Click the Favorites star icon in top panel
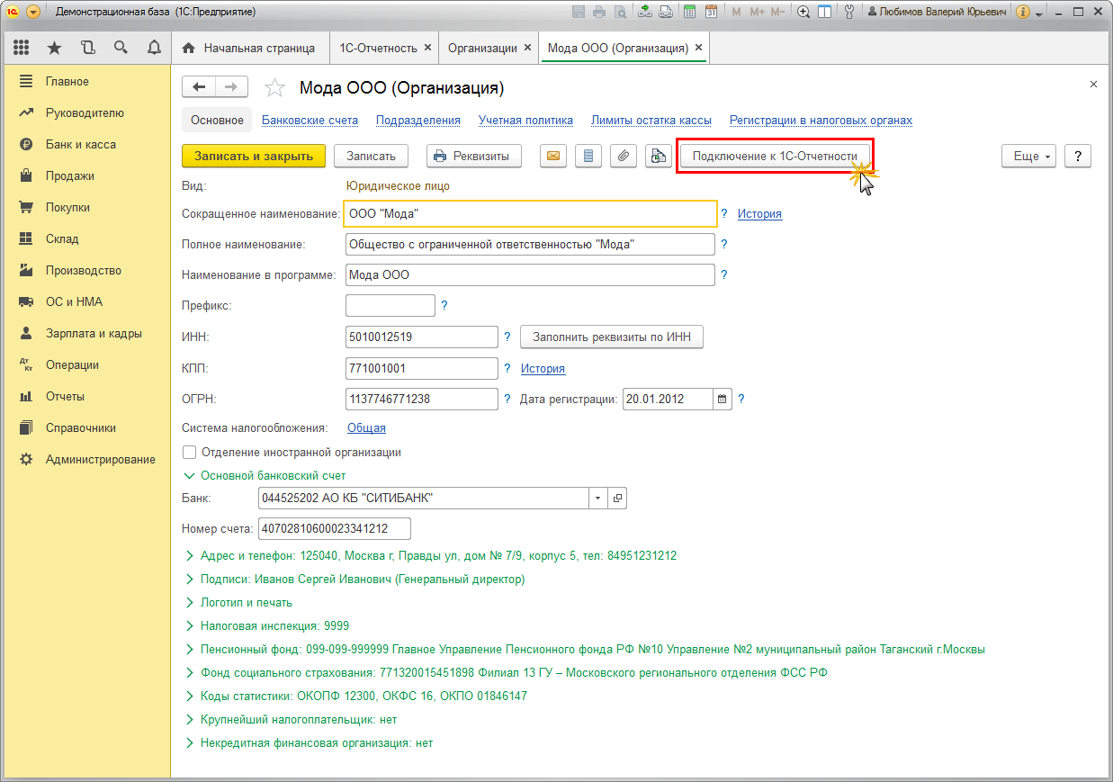Screen dimensions: 1113x782 [54, 48]
